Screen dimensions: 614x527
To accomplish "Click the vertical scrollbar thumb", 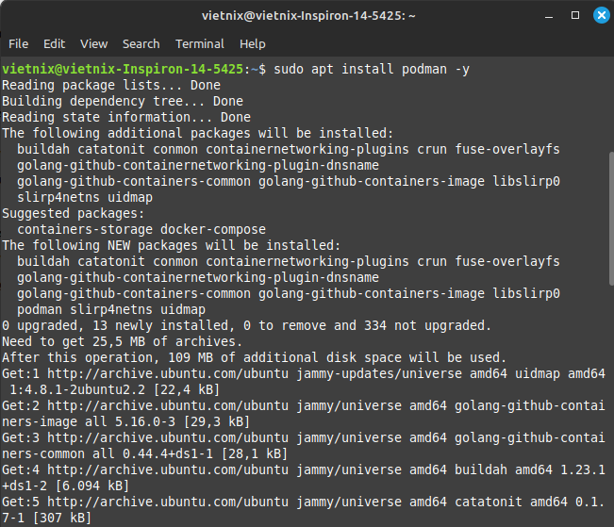I will pos(611,219).
